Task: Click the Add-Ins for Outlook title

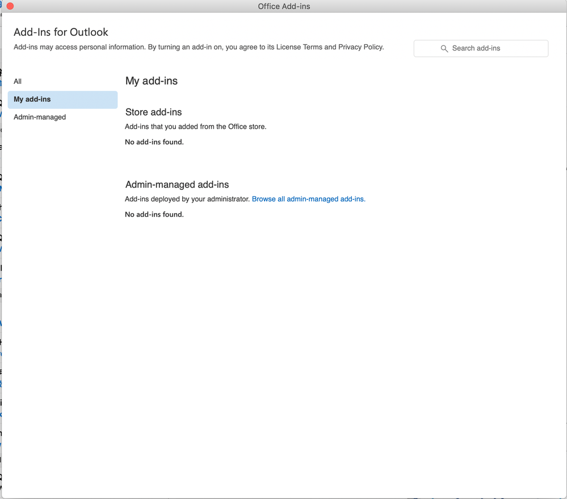Action: coord(61,32)
